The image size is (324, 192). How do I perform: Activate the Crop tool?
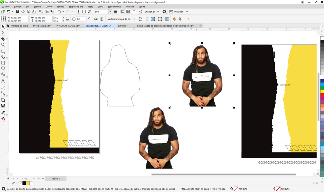[3, 39]
